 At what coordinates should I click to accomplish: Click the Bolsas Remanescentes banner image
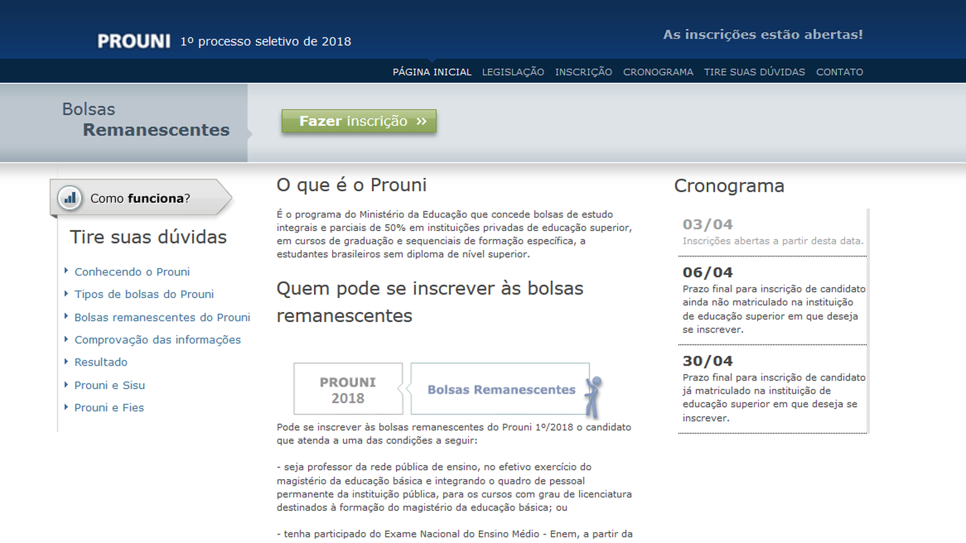click(500, 389)
